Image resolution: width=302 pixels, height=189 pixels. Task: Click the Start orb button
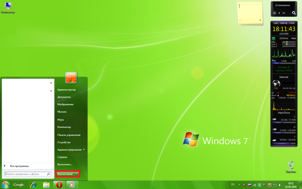click(6, 185)
